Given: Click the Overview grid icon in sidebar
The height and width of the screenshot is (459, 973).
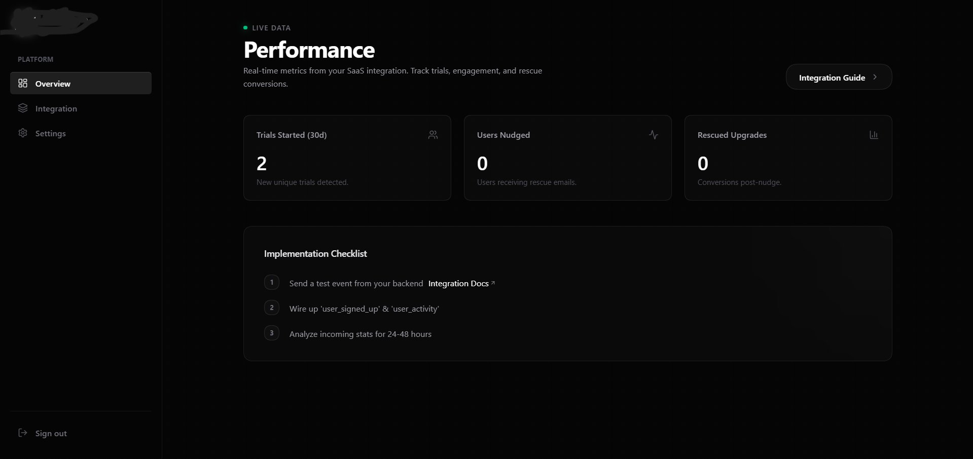Looking at the screenshot, I should pyautogui.click(x=23, y=83).
